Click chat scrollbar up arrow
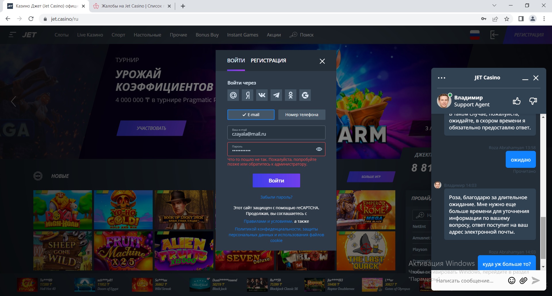The height and width of the screenshot is (296, 552). tap(543, 117)
